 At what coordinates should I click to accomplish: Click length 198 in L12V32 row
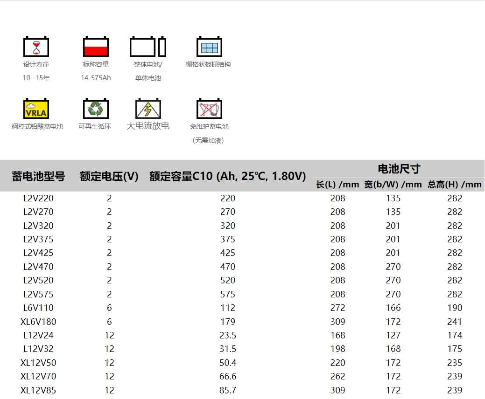337,349
